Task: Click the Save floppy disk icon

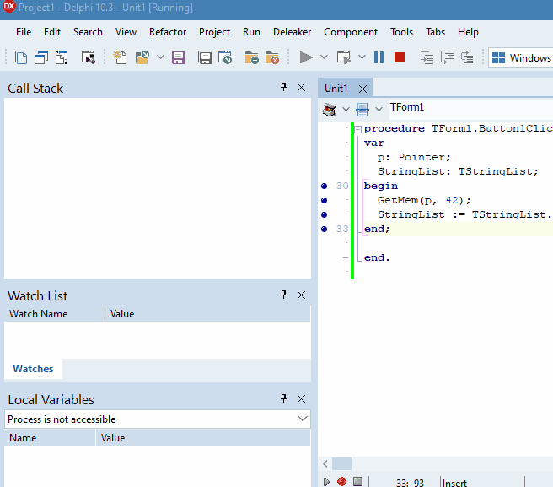Action: point(178,57)
